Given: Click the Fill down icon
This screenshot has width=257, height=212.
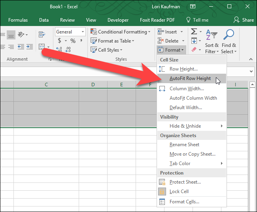Looking at the screenshot, I should [194, 41].
